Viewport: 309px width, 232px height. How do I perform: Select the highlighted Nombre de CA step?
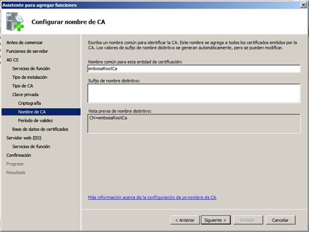click(x=32, y=112)
